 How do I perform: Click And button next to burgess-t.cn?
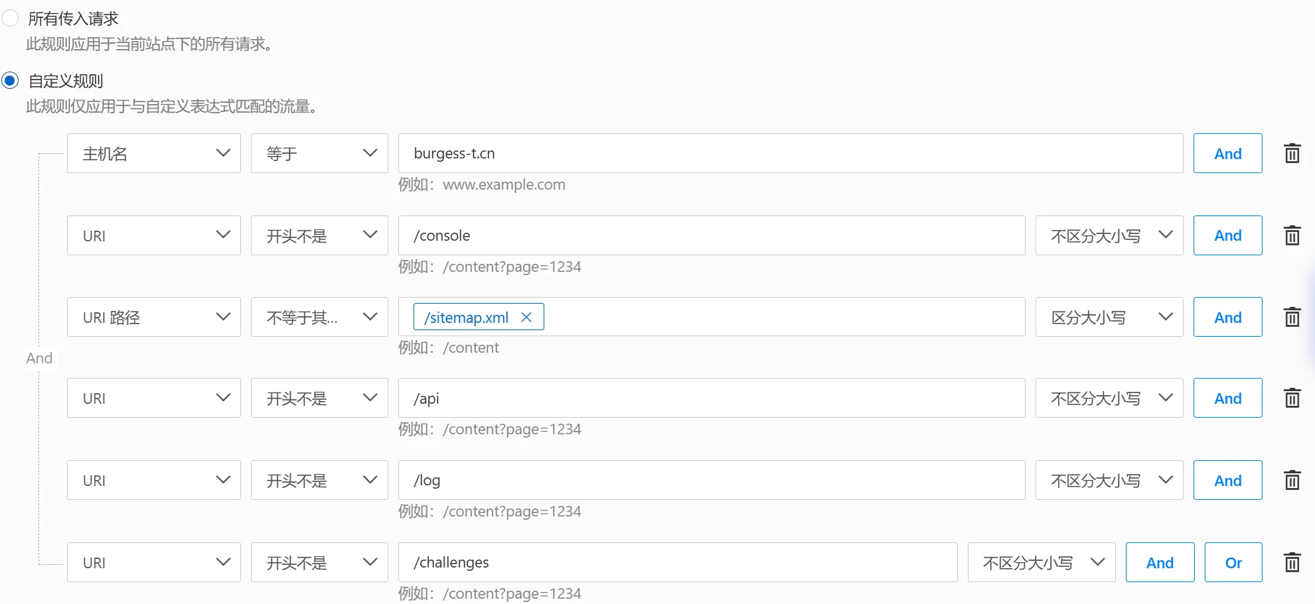click(x=1227, y=153)
